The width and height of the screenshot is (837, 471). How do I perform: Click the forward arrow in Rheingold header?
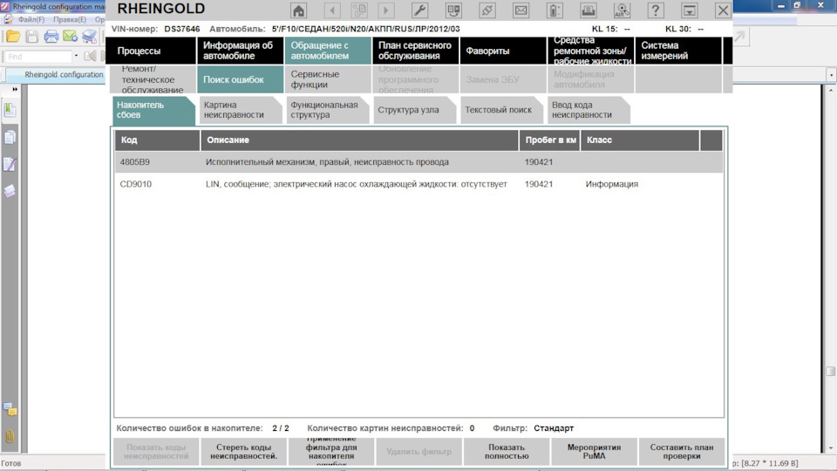(386, 10)
